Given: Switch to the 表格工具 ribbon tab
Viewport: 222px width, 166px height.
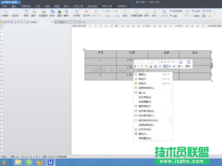Looking at the screenshot, I should tap(107, 6).
